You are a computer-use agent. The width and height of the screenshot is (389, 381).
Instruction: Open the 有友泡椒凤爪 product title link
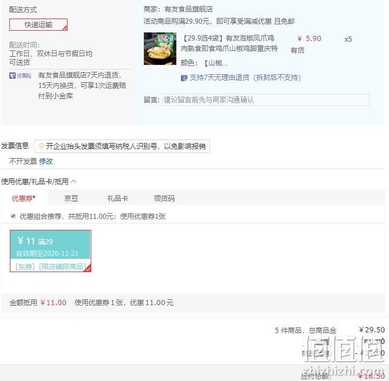click(229, 43)
